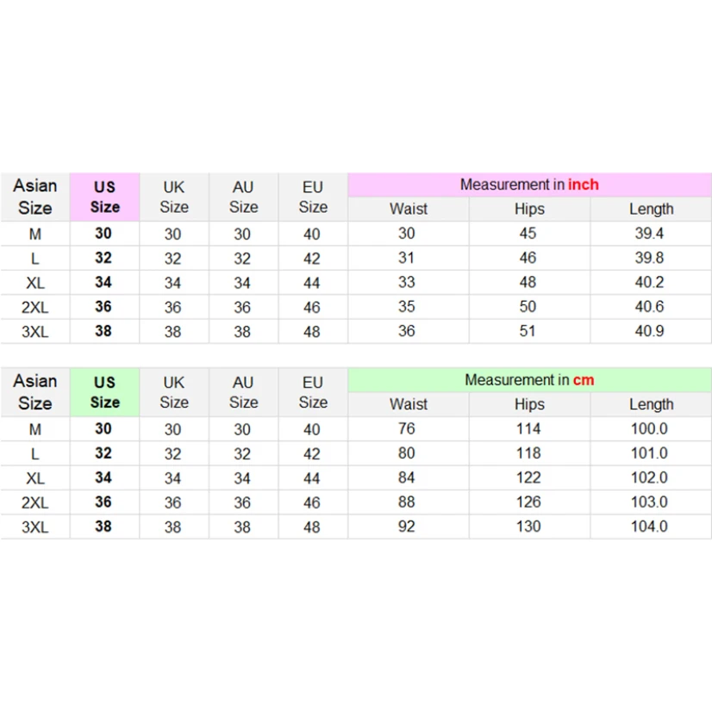Select the hips value 51
Image resolution: width=712 pixels, height=712 pixels.
coord(528,331)
